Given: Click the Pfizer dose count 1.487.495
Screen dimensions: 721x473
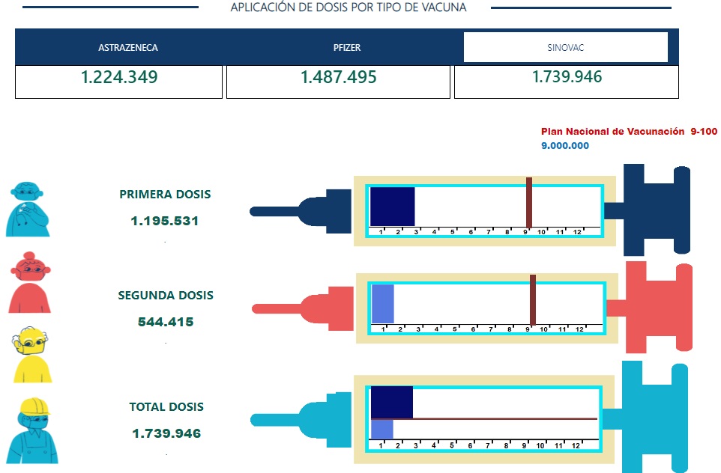Looking at the screenshot, I should 339,76.
